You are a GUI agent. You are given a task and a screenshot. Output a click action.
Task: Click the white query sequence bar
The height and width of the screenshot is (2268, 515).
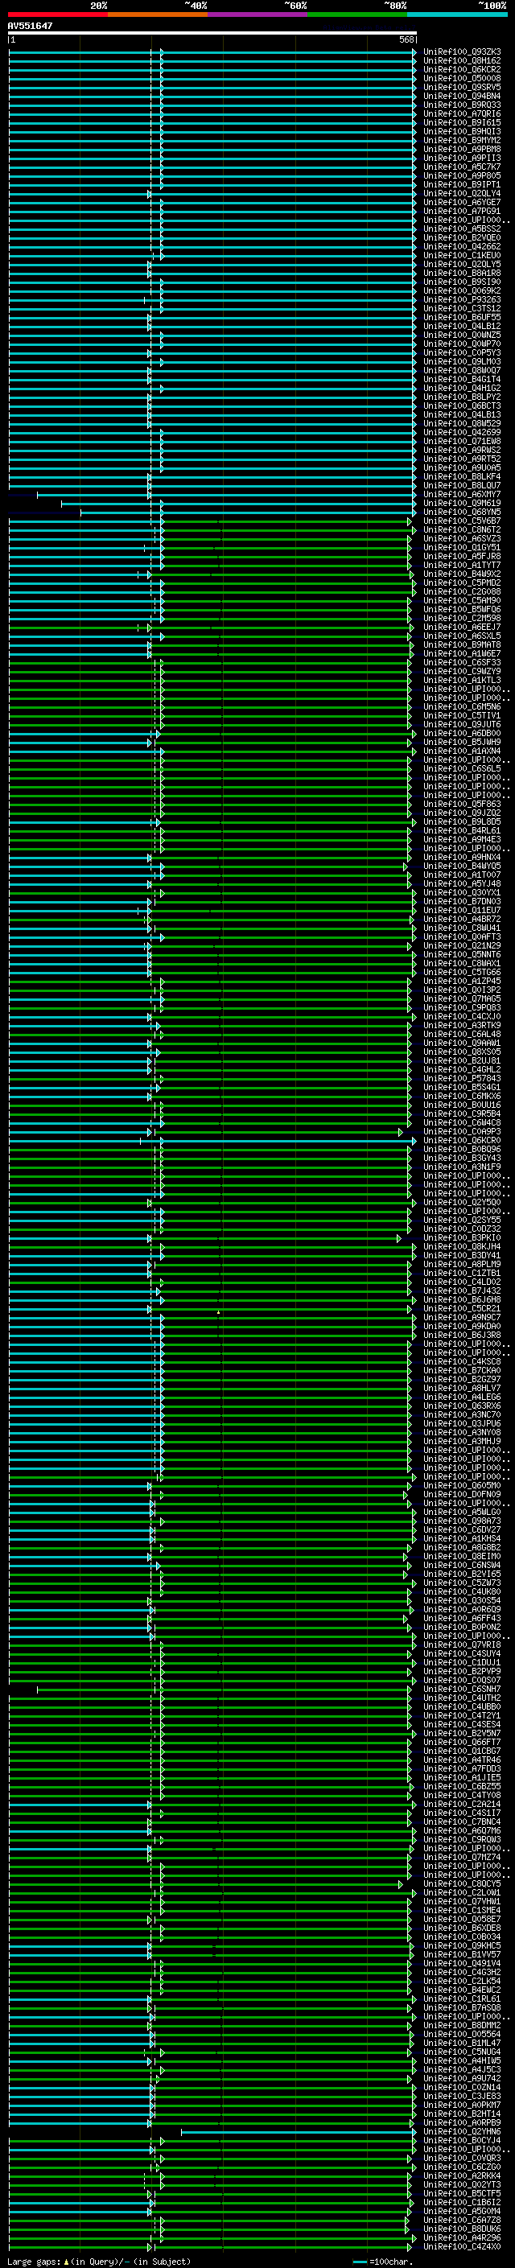[212, 32]
